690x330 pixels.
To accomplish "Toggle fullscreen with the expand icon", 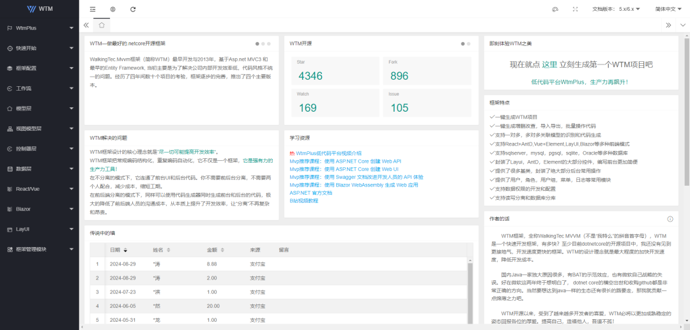I will tap(575, 9).
